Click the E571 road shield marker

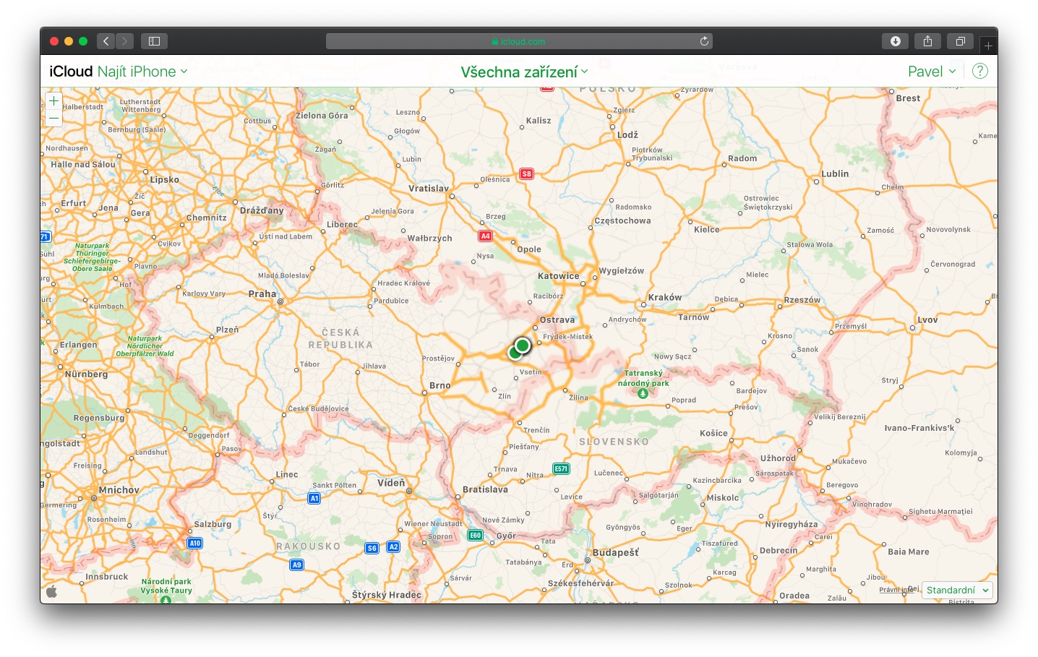561,468
